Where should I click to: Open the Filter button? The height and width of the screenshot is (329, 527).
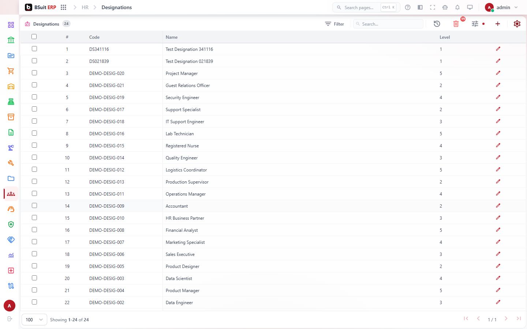point(334,24)
